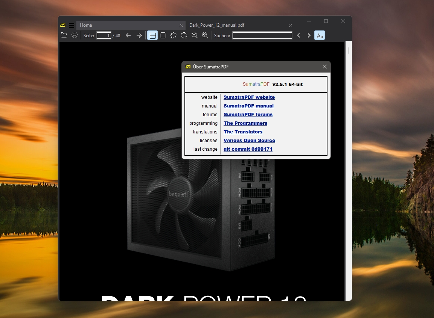Viewport: 434px width, 318px height.
Task: Click the vertical scrollbar thumb
Action: pos(349,51)
